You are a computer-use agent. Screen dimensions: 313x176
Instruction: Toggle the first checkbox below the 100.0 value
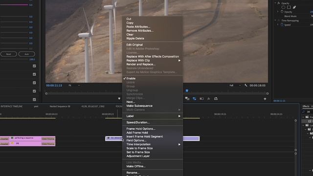pyautogui.click(x=34, y=66)
